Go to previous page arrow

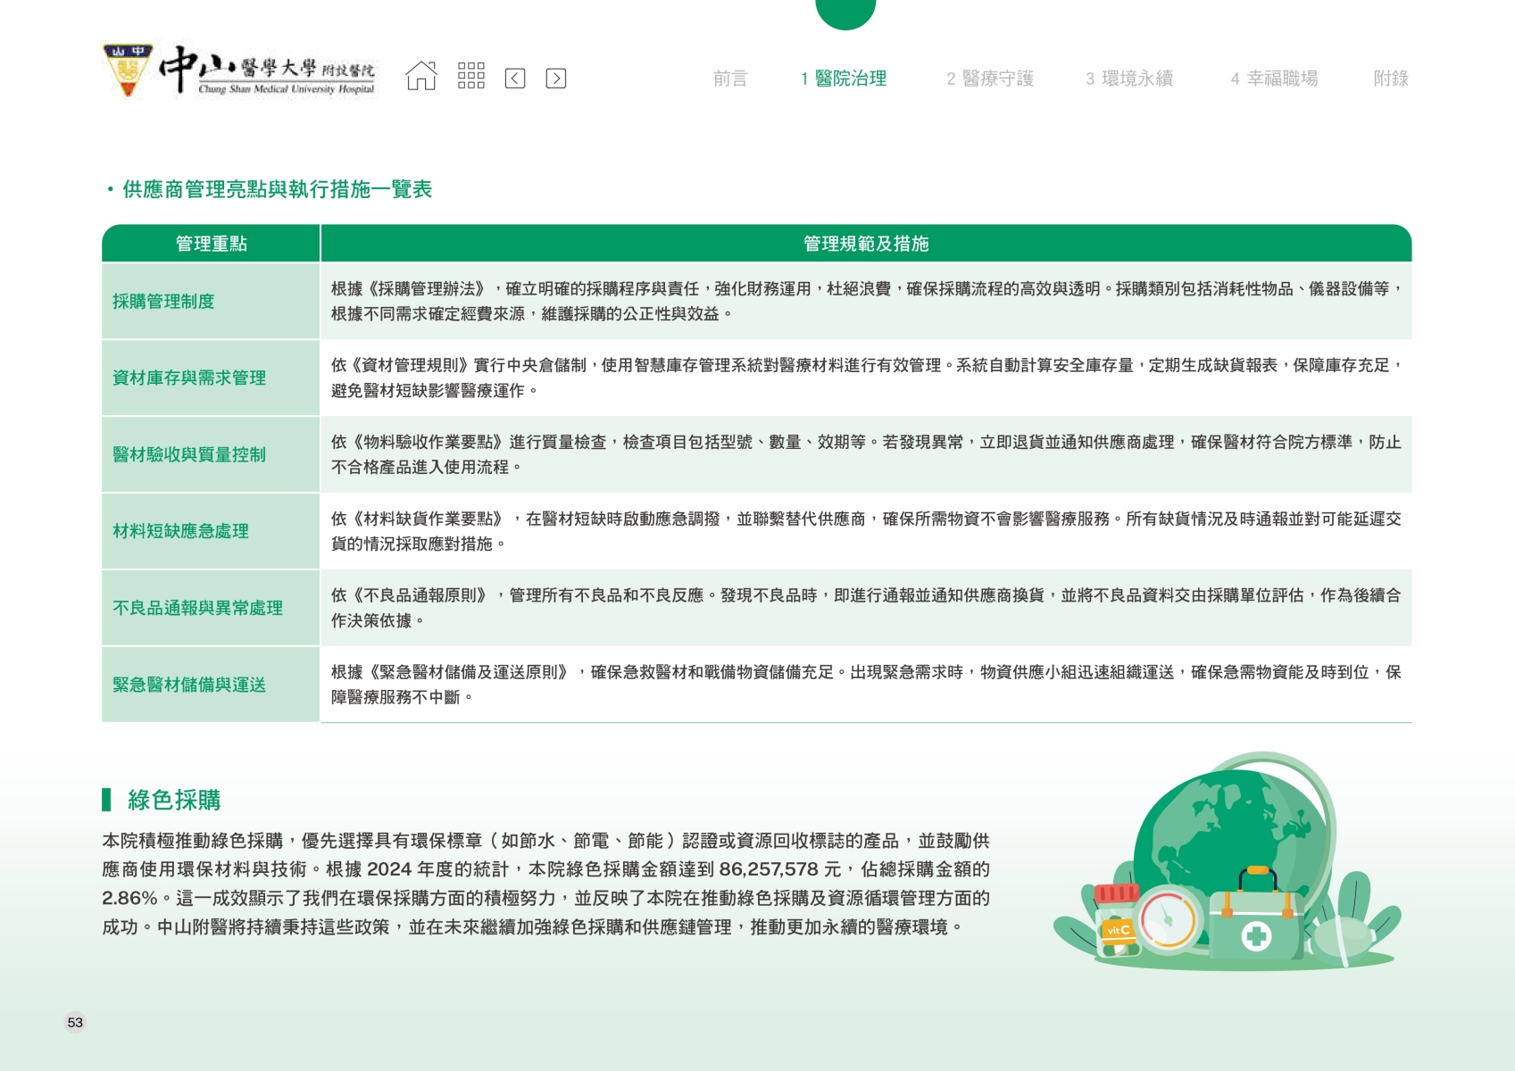click(x=515, y=79)
